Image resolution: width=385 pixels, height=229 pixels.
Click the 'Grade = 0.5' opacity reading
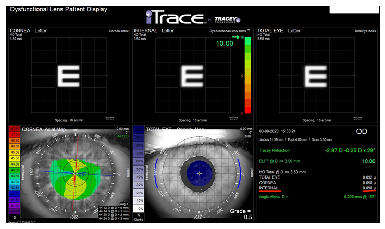[241, 214]
